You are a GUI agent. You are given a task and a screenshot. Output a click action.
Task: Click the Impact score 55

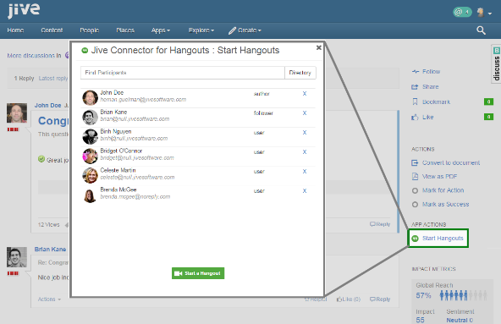coord(420,320)
